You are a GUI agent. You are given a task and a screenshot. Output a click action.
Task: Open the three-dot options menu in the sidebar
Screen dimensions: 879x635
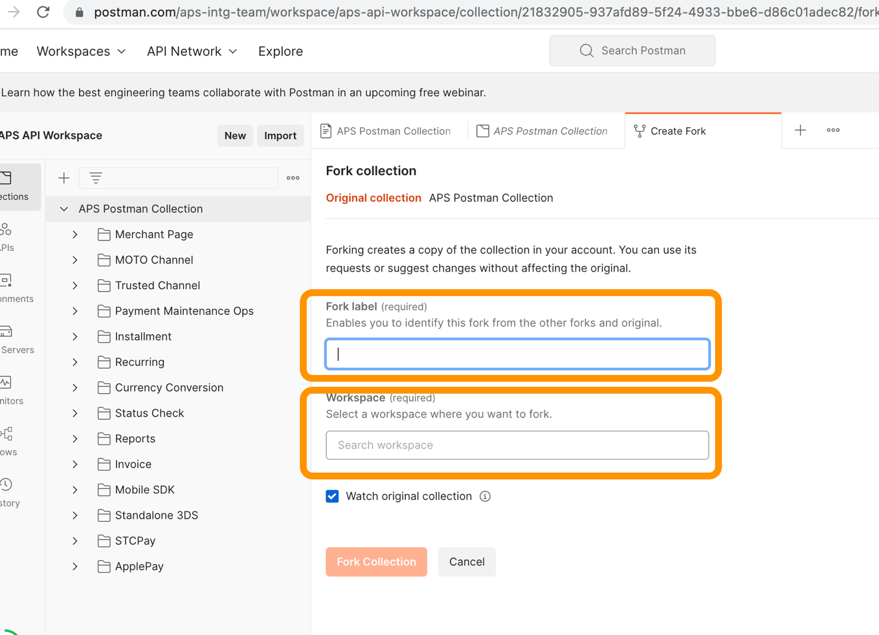pos(293,178)
